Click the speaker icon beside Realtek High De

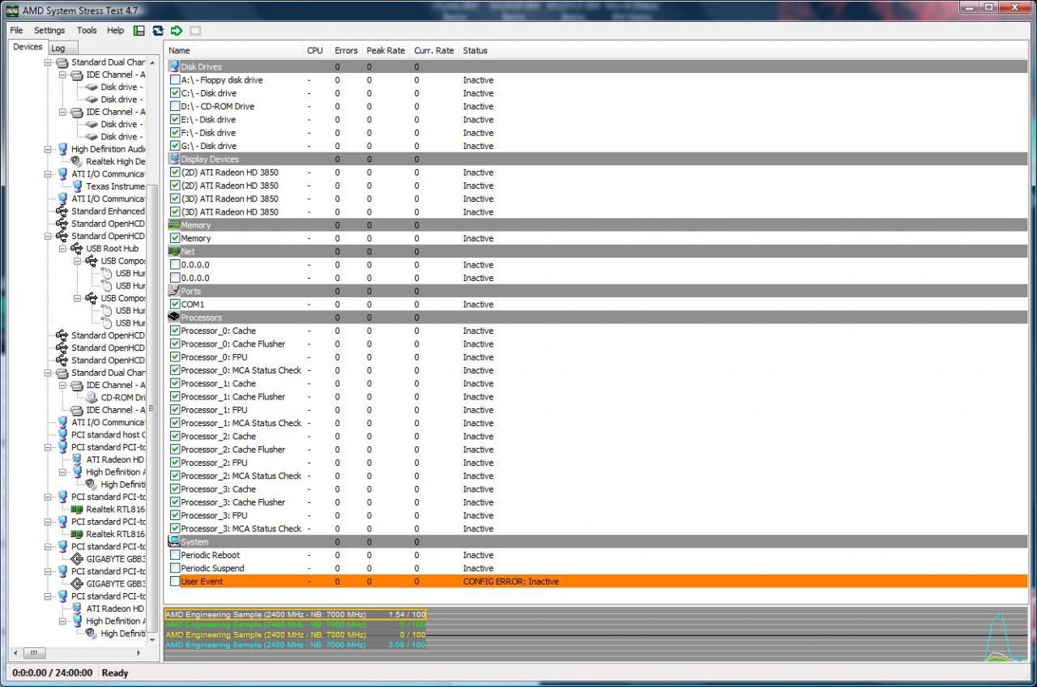click(77, 161)
